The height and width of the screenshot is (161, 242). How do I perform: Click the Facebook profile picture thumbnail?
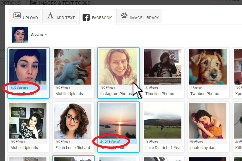[20, 35]
